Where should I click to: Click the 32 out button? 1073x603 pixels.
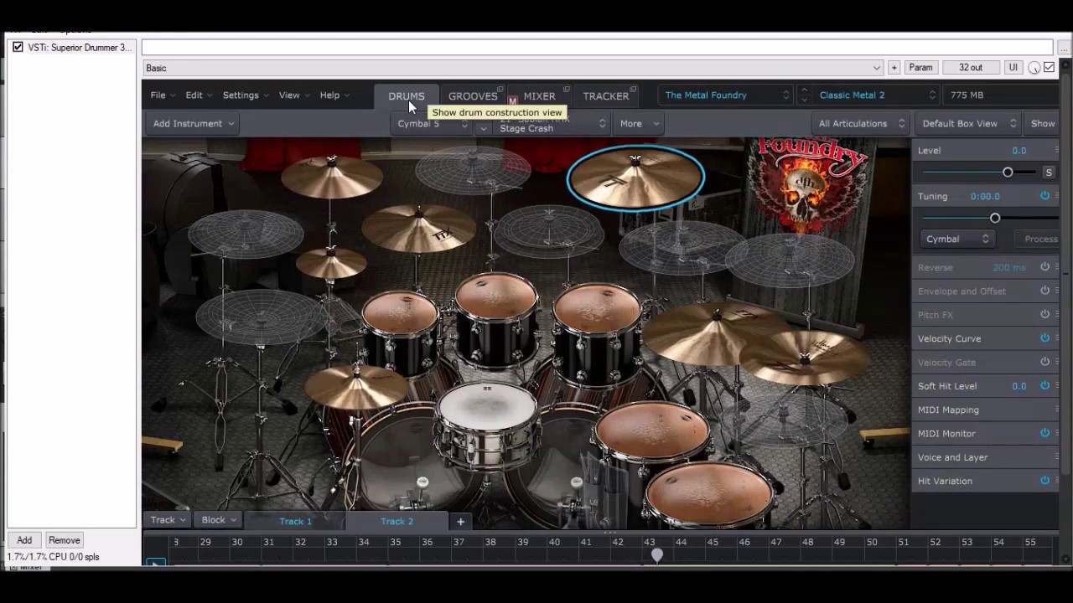(x=971, y=68)
